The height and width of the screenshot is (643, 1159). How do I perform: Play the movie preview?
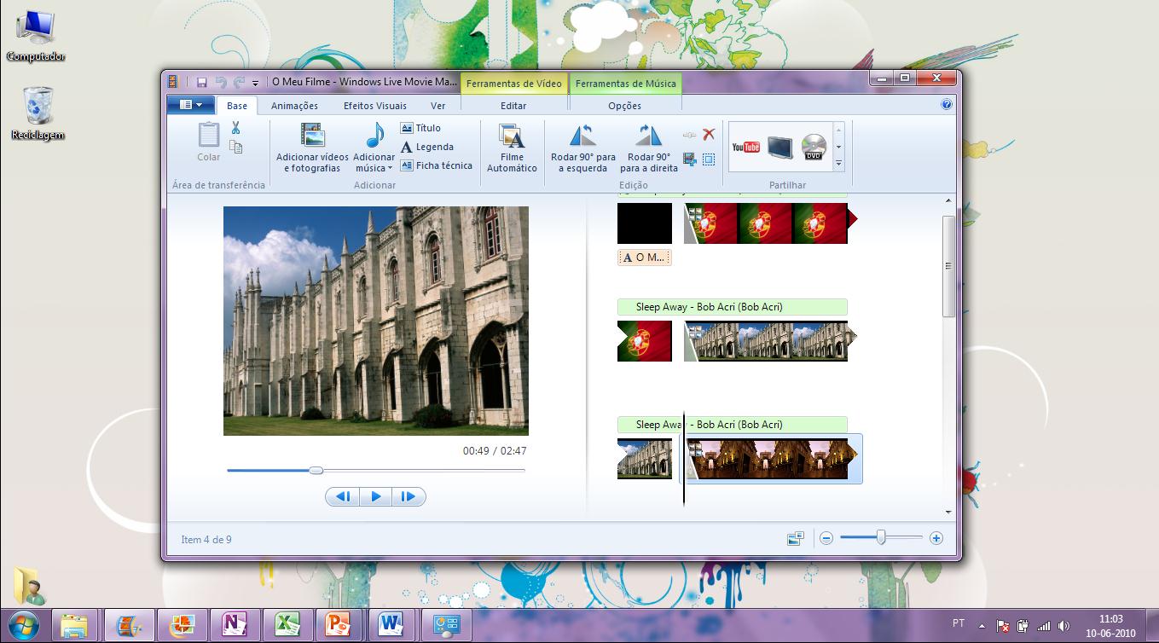coord(375,496)
